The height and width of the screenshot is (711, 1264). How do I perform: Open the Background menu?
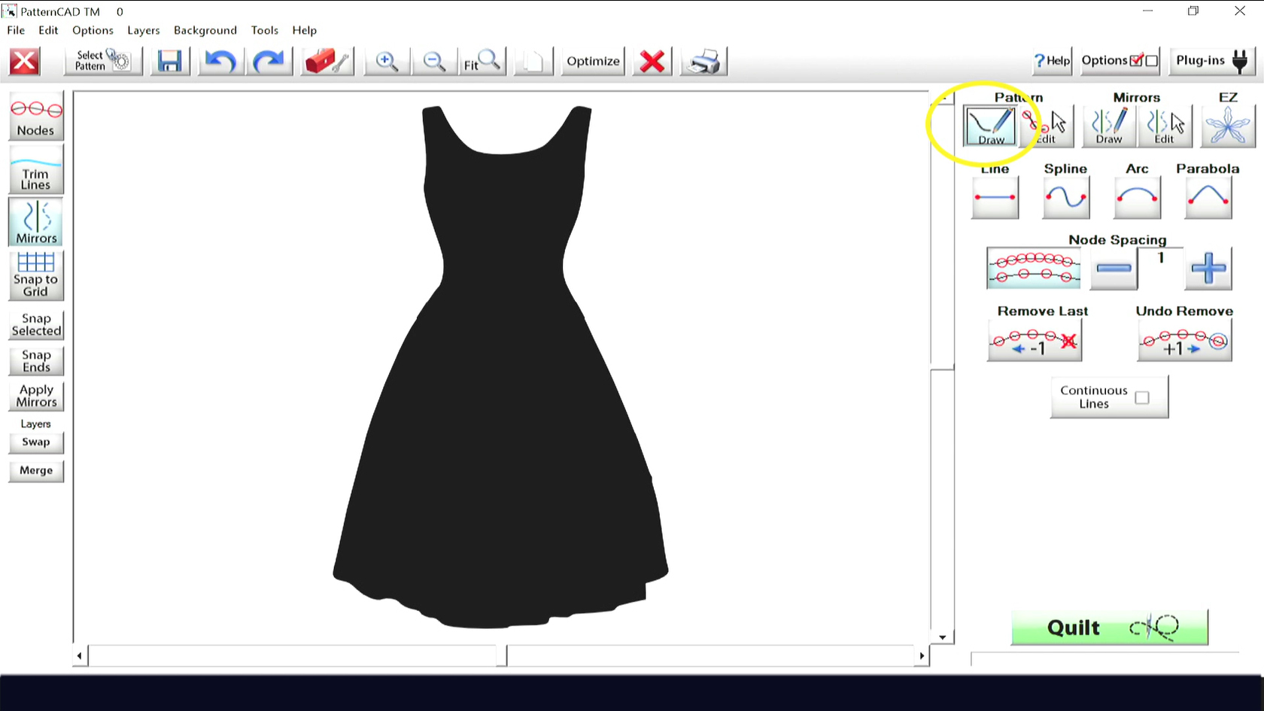(205, 30)
